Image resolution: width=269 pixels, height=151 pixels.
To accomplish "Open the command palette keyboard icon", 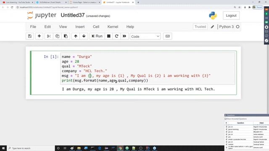I will (167, 36).
